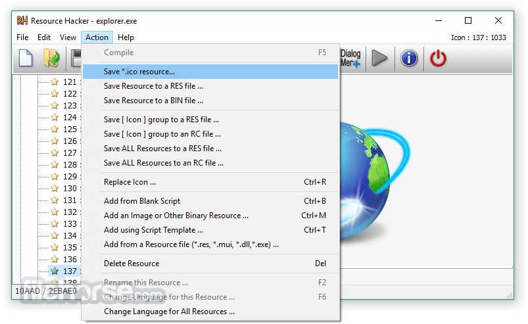The image size is (528, 324).
Task: Minimize the Resource Hacker window
Action: pyautogui.click(x=439, y=20)
